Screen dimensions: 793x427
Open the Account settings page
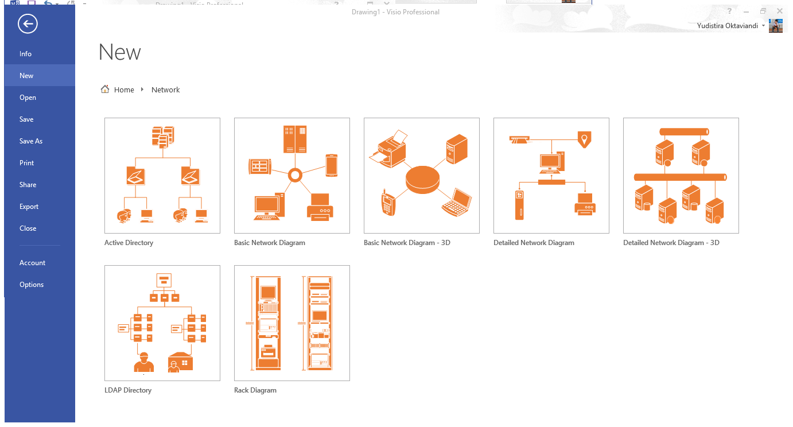32,262
